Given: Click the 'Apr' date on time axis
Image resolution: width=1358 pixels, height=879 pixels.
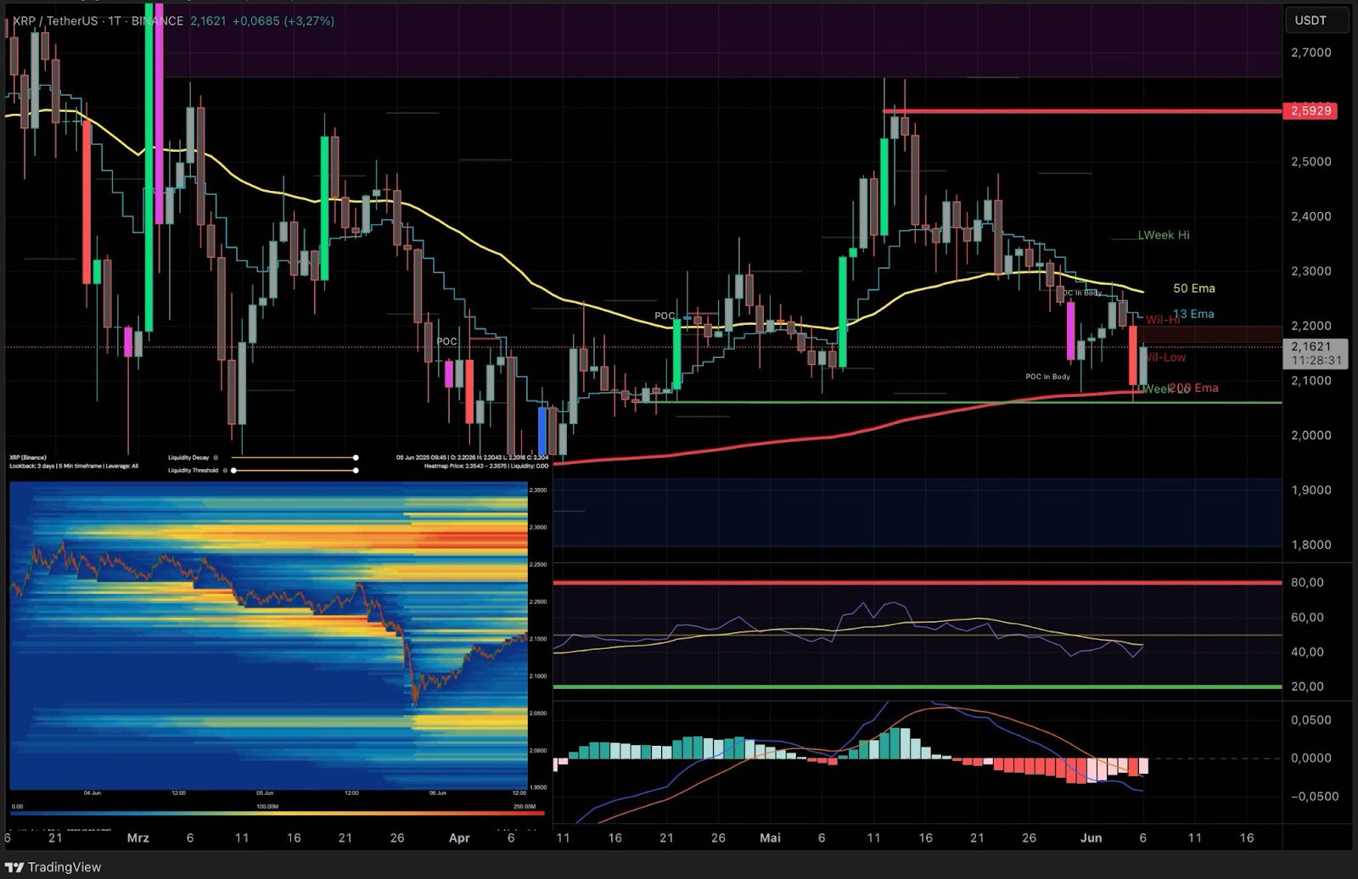Looking at the screenshot, I should tap(459, 837).
